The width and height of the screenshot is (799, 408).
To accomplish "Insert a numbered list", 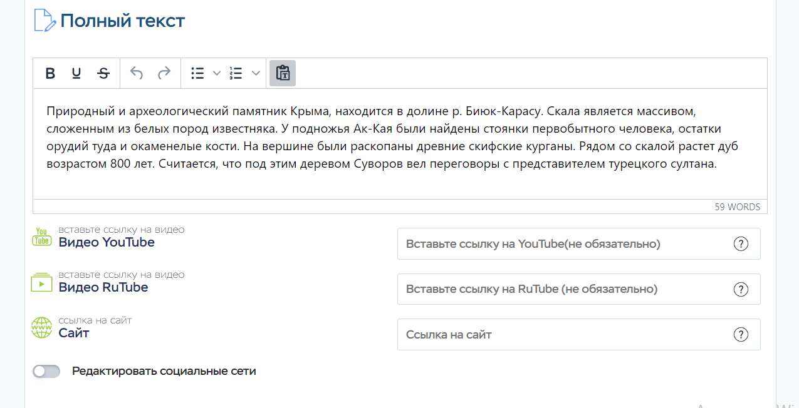I will [x=236, y=73].
